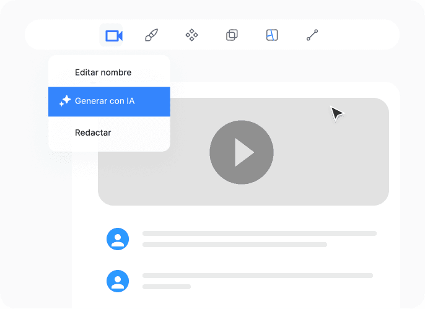Open the second commenter's avatar

[x=118, y=281]
